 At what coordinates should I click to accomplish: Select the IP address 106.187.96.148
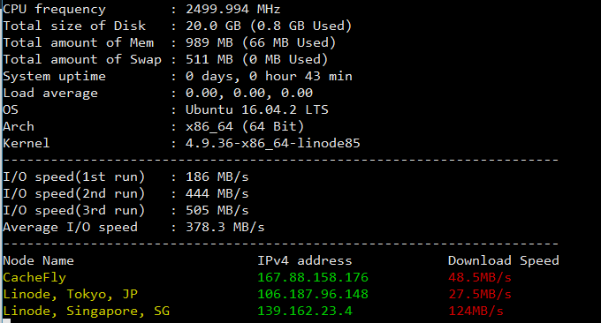[313, 294]
